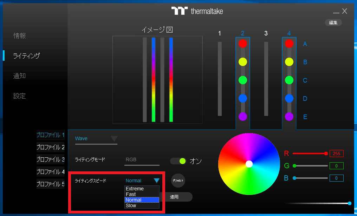The width and height of the screenshot is (357, 216).
Task: Click green LED C on strip 4
Action: (x=289, y=80)
